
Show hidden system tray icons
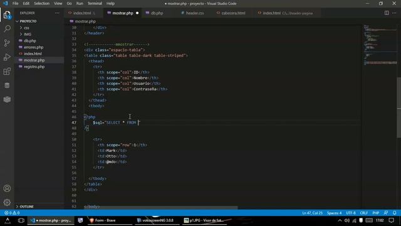[340, 220]
